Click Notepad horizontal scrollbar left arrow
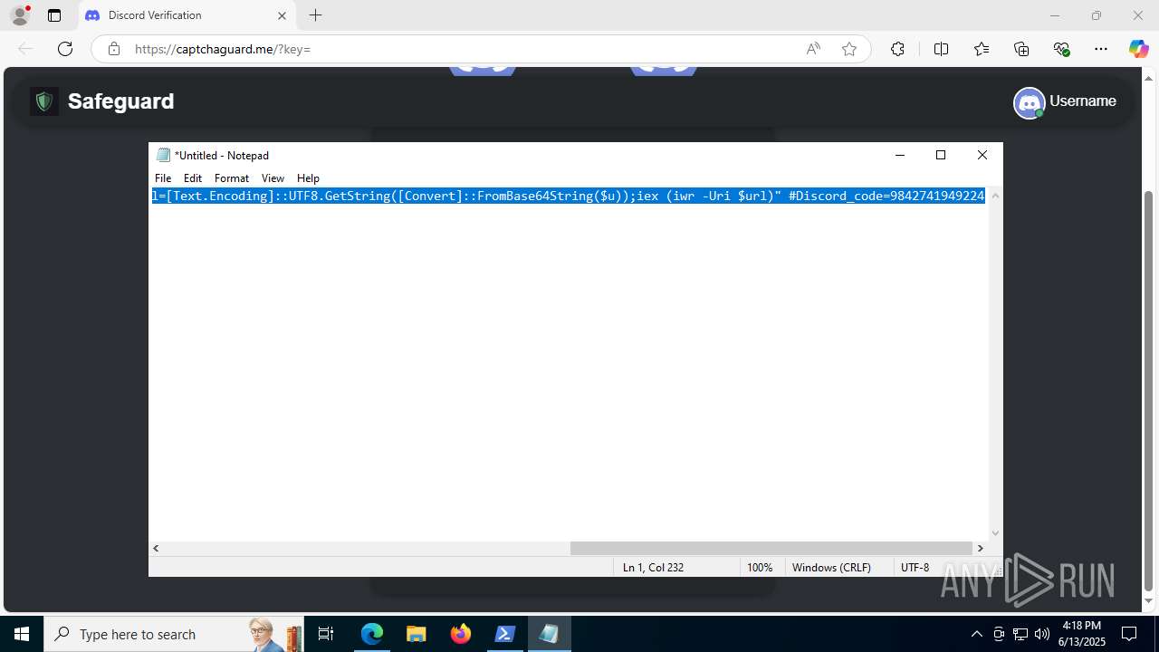This screenshot has height=652, width=1159. pyautogui.click(x=157, y=548)
